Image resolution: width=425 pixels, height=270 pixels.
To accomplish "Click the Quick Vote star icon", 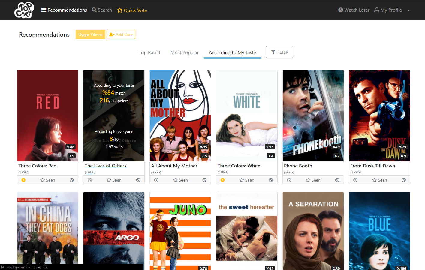I will 119,10.
